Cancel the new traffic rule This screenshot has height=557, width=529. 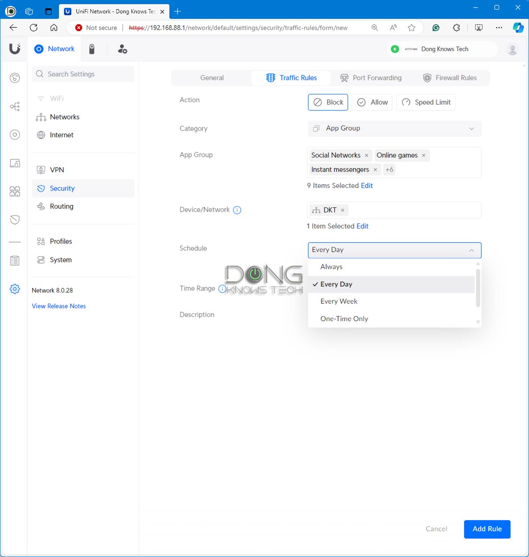tap(436, 529)
